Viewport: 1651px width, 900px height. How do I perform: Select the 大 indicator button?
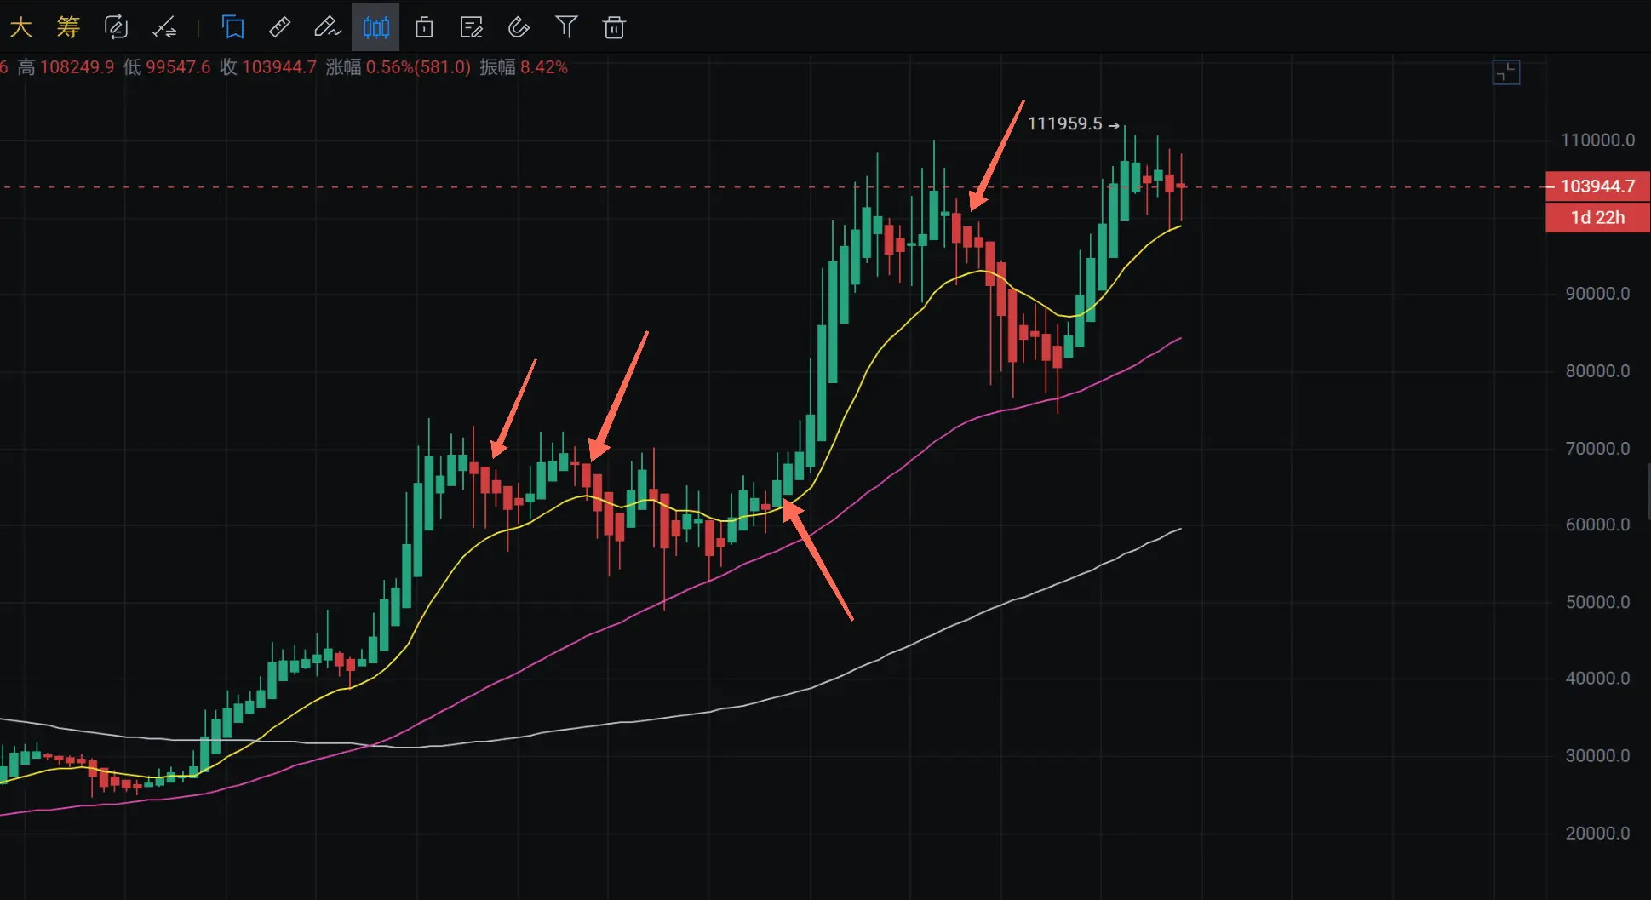(20, 27)
